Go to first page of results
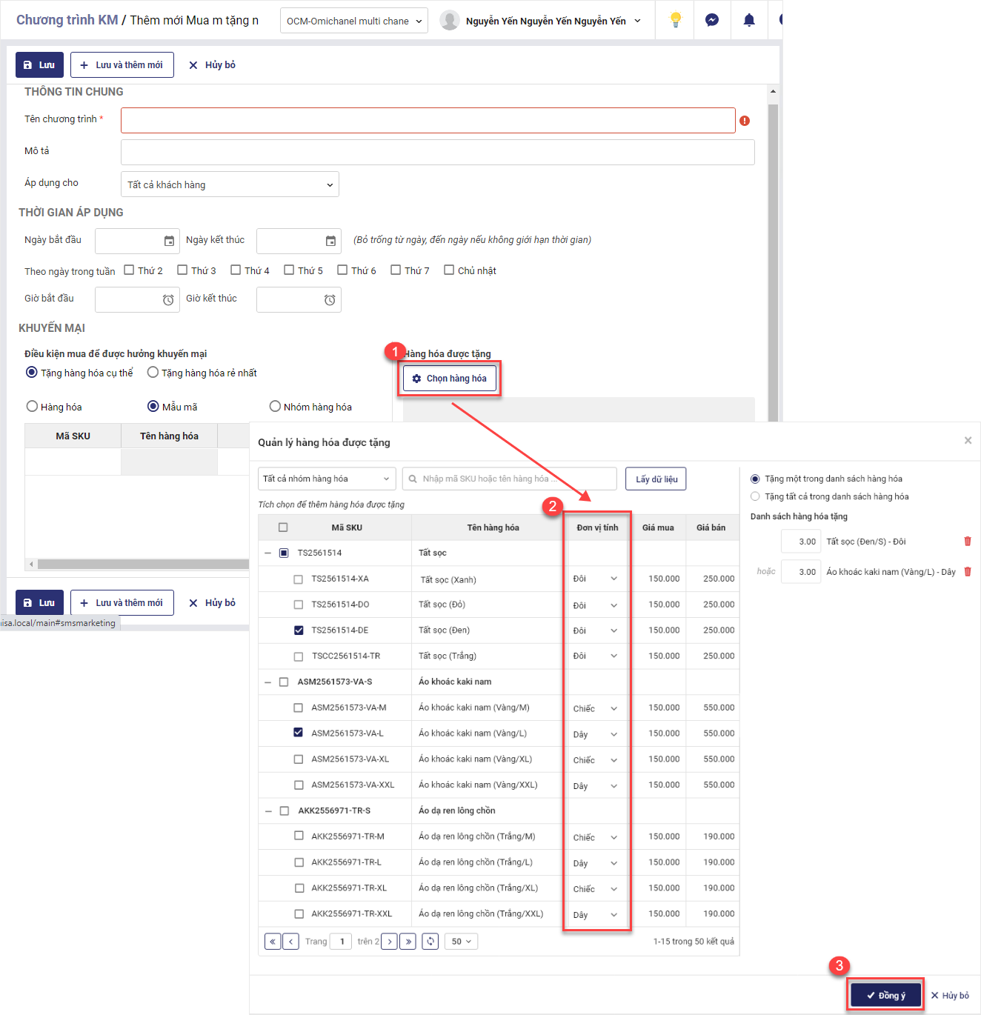 coord(273,942)
